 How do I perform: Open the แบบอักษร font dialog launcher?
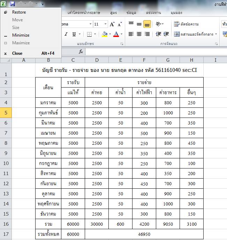[122, 44]
